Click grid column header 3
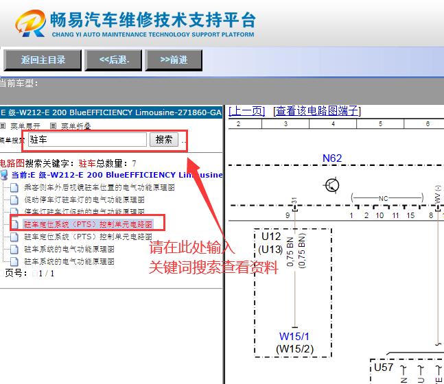The height and width of the screenshot is (384, 444). click(285, 124)
